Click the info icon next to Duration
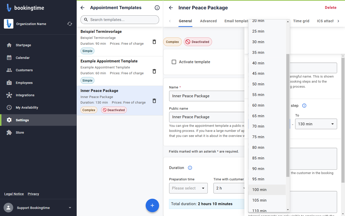345x216 pixels. 190,168
